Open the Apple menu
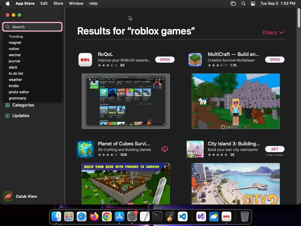The height and width of the screenshot is (226, 301). (8, 4)
